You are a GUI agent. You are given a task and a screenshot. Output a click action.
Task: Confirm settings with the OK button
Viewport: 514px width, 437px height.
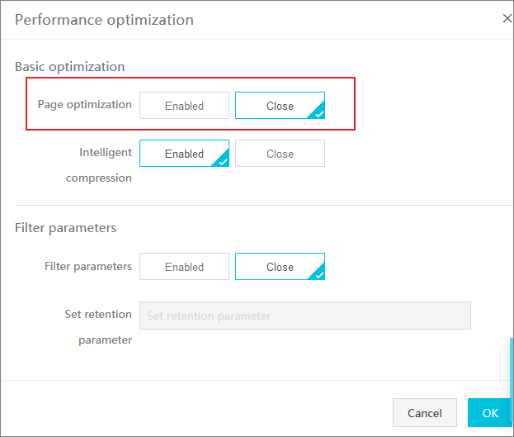pos(490,413)
